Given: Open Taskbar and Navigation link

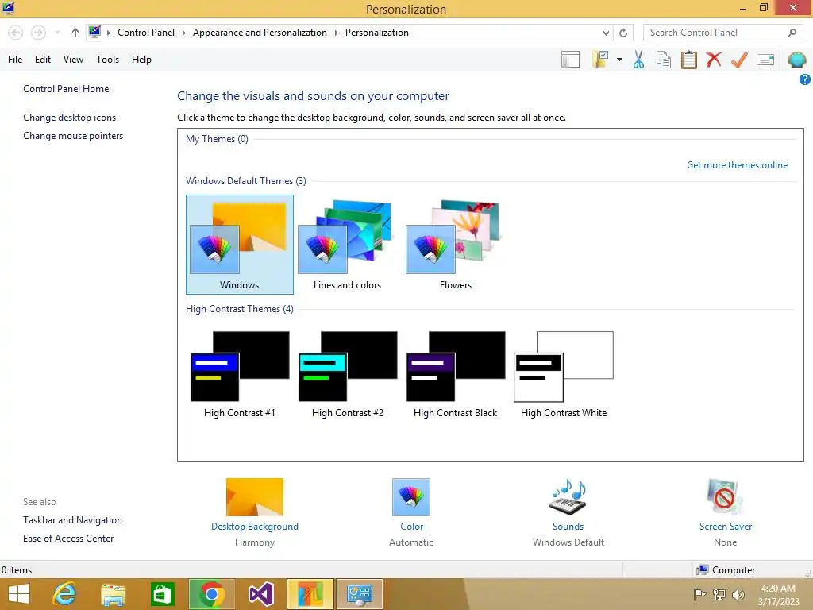Looking at the screenshot, I should pyautogui.click(x=72, y=520).
